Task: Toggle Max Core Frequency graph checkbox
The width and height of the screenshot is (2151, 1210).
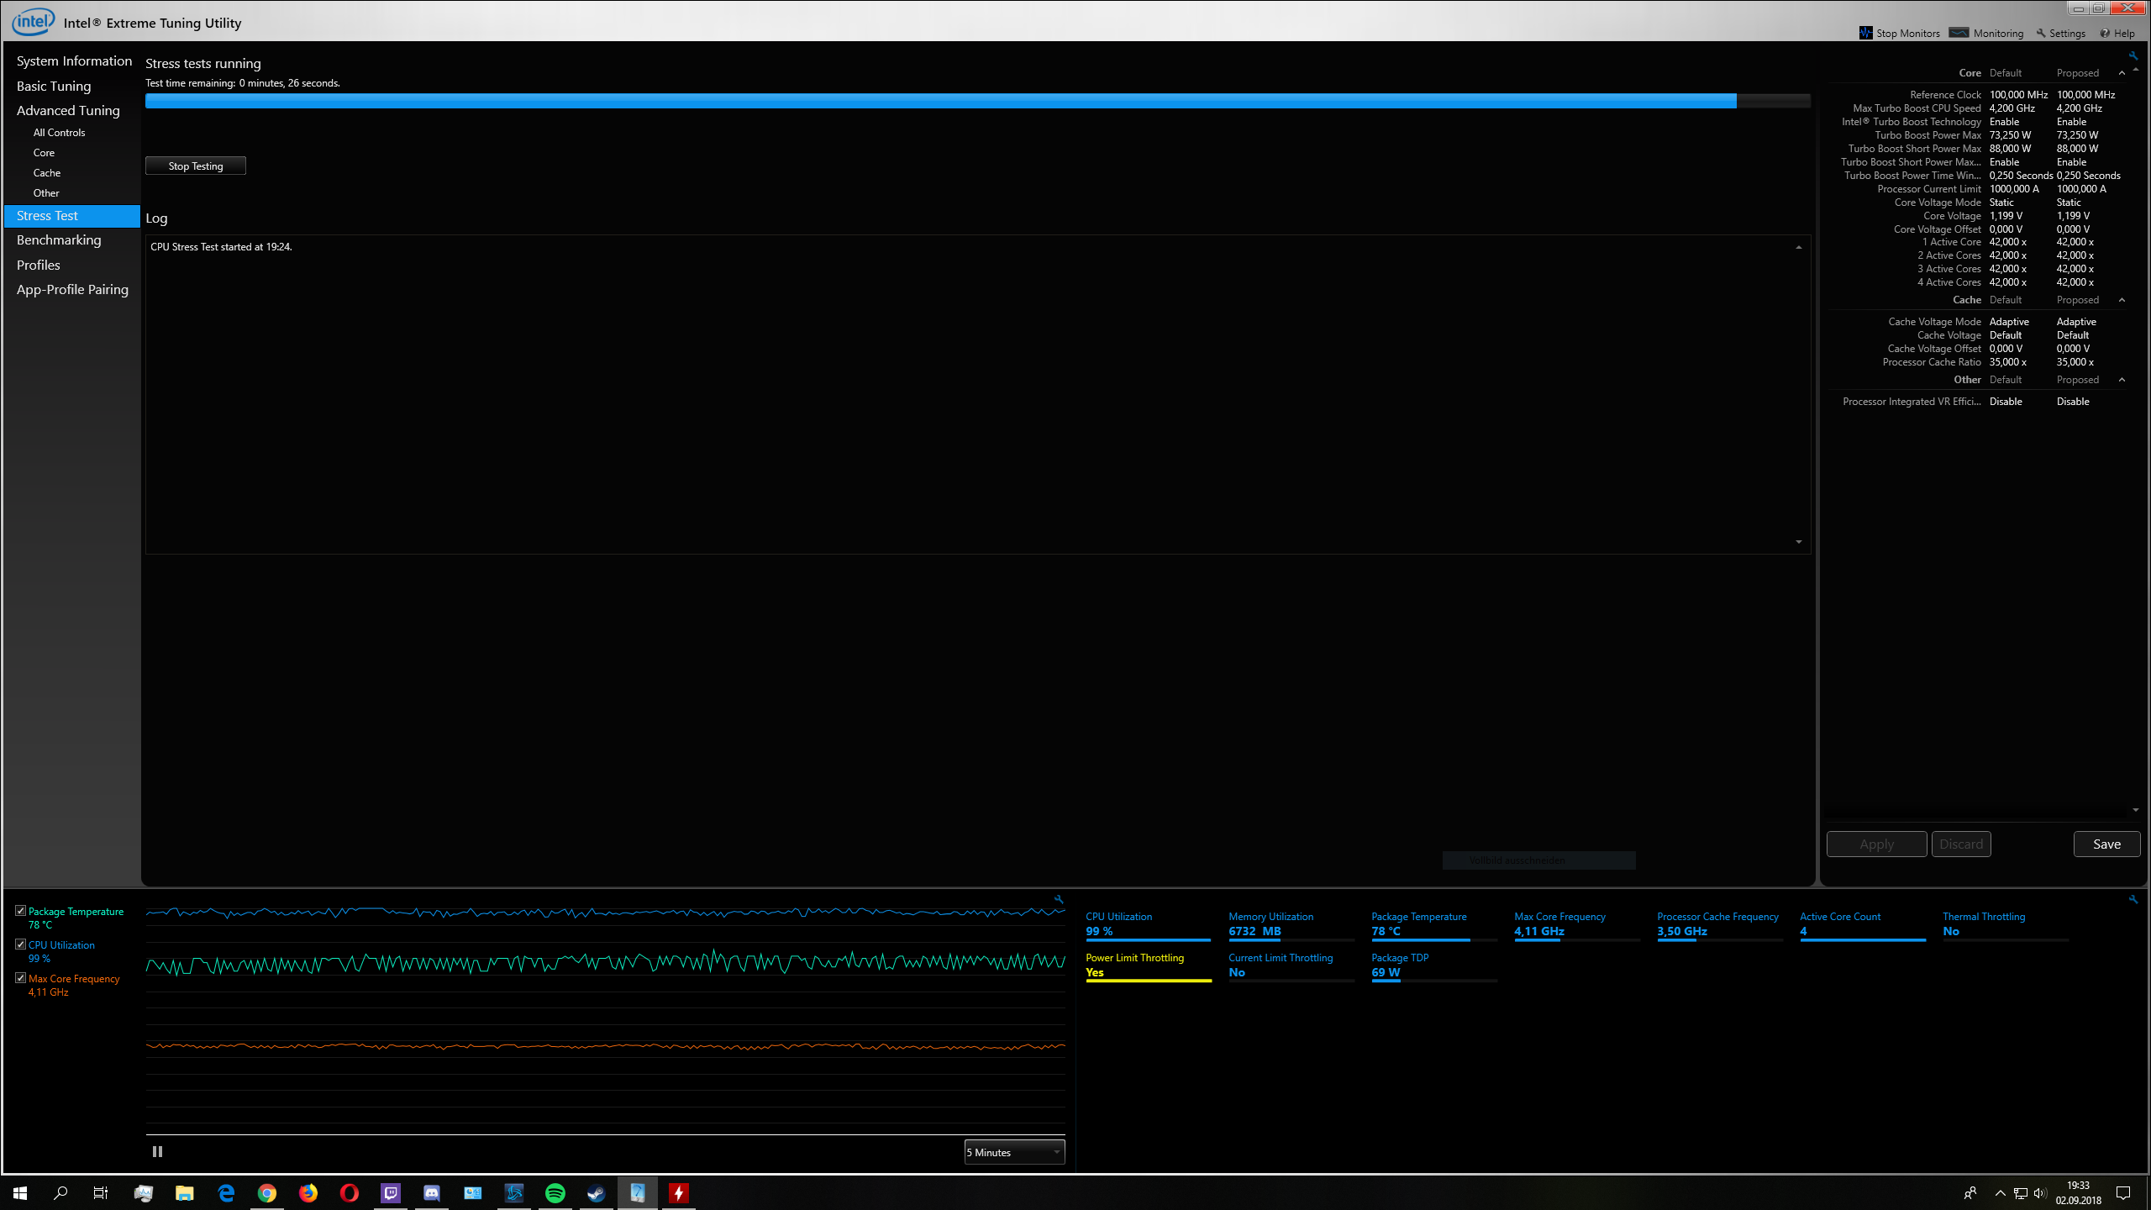Action: tap(21, 978)
